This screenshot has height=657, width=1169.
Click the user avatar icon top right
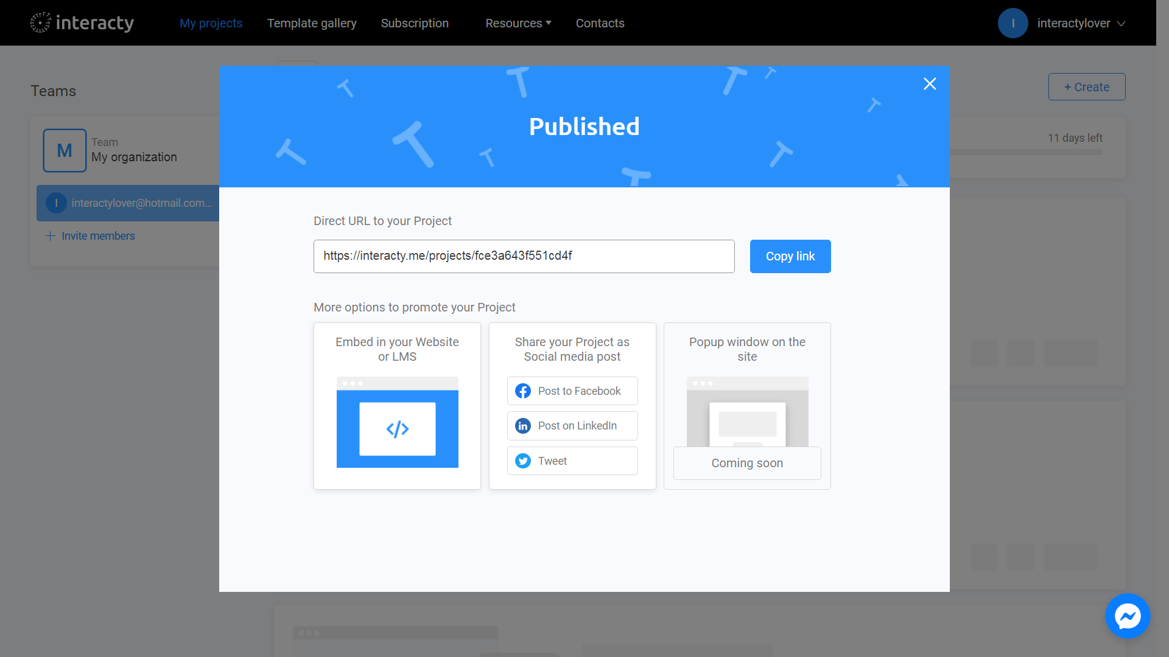coord(1013,23)
